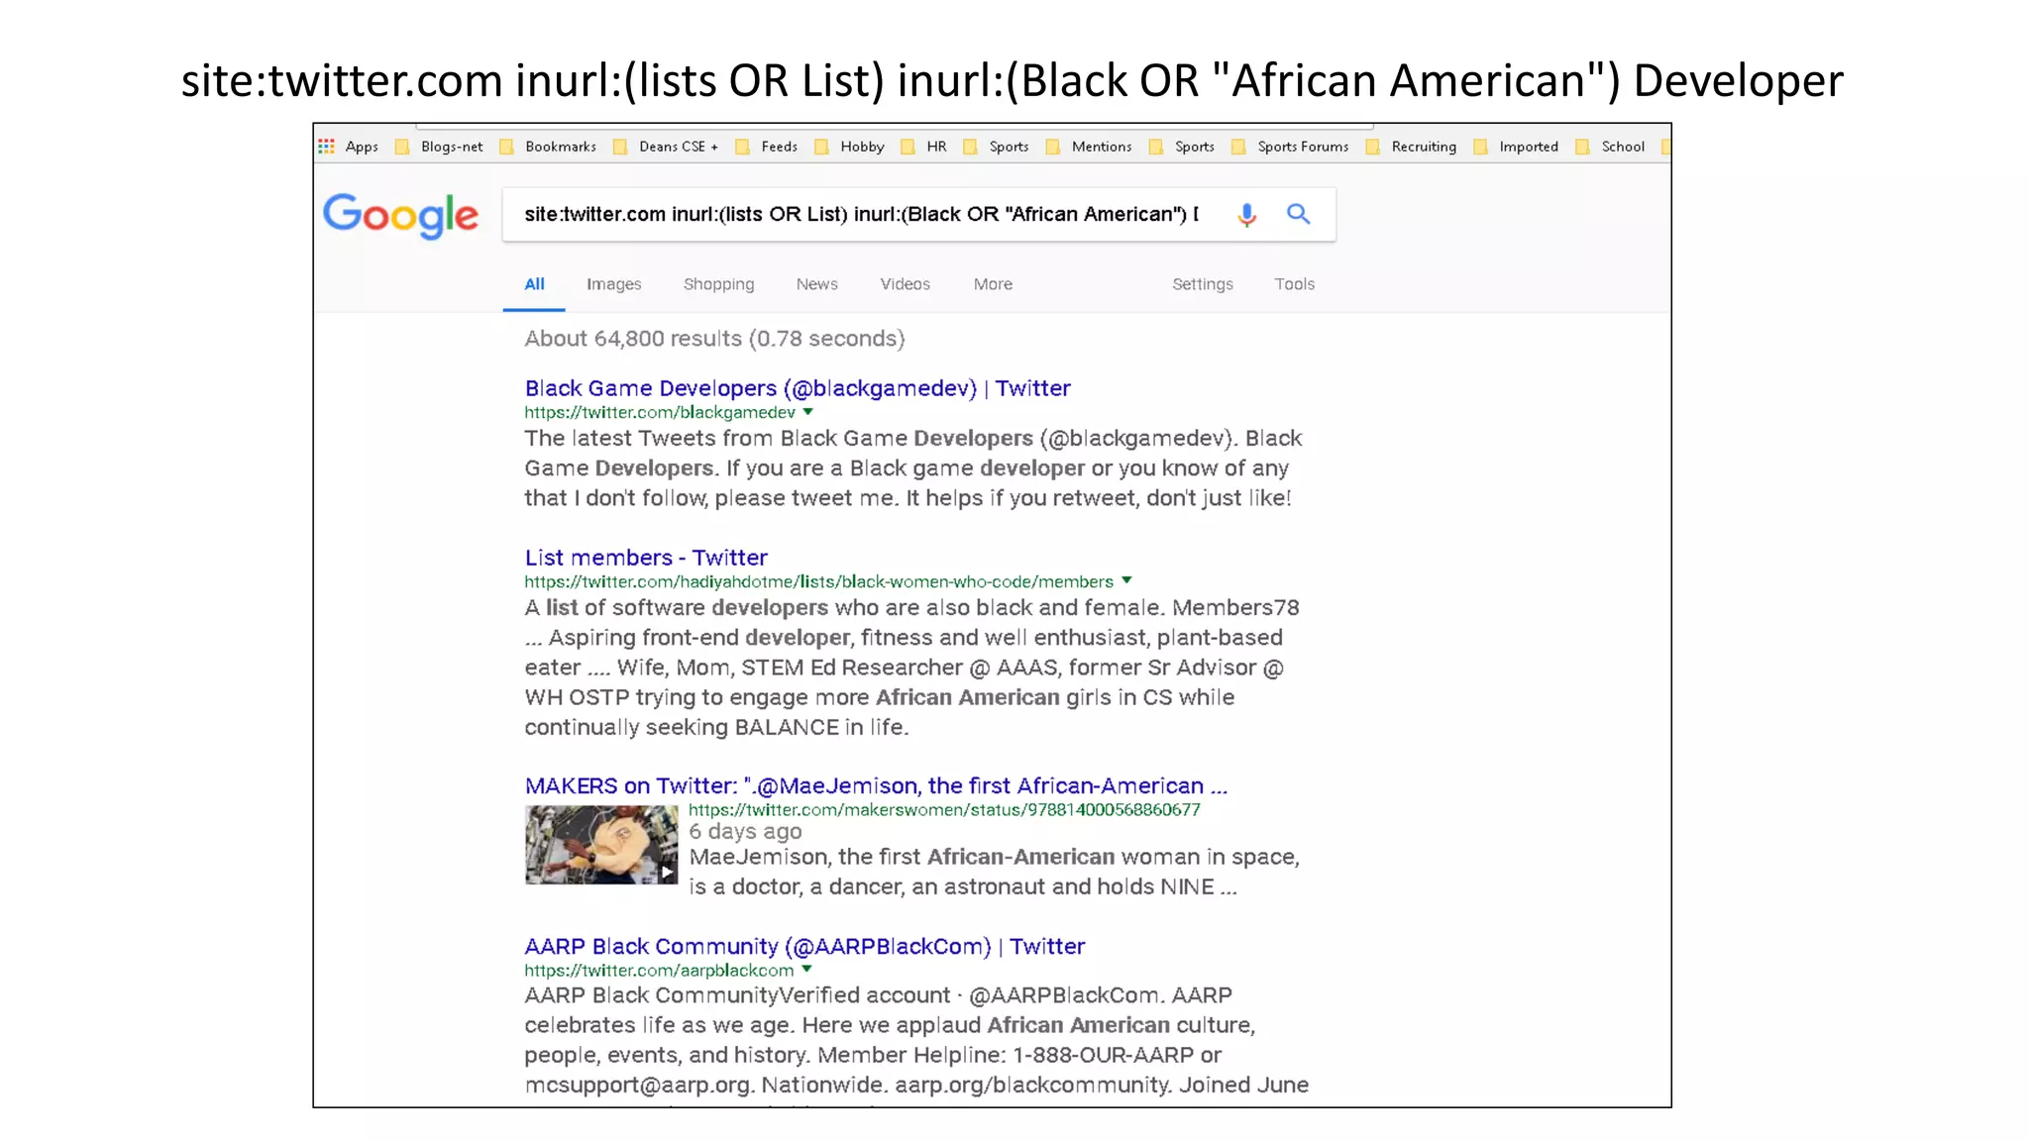Switch to the Shopping tab
This screenshot has height=1141, width=2029.
click(718, 284)
